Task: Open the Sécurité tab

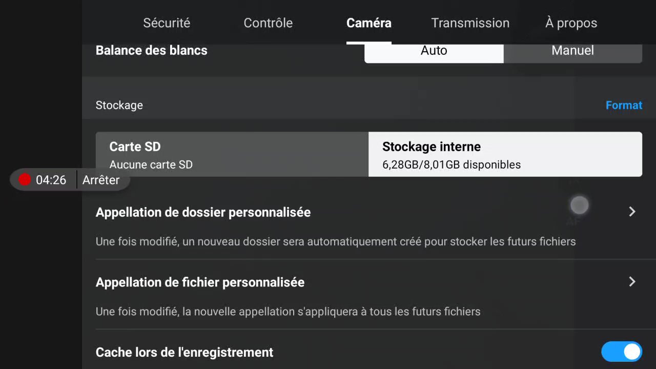Action: point(167,23)
